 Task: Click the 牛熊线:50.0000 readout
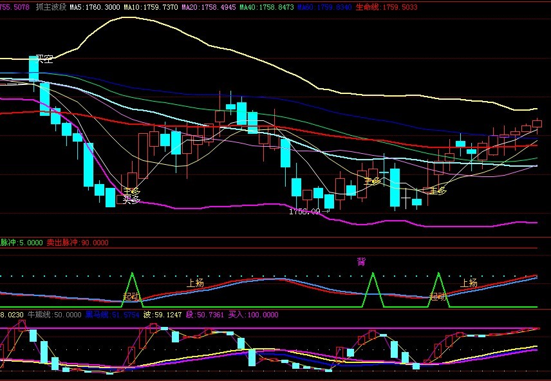pyautogui.click(x=55, y=315)
